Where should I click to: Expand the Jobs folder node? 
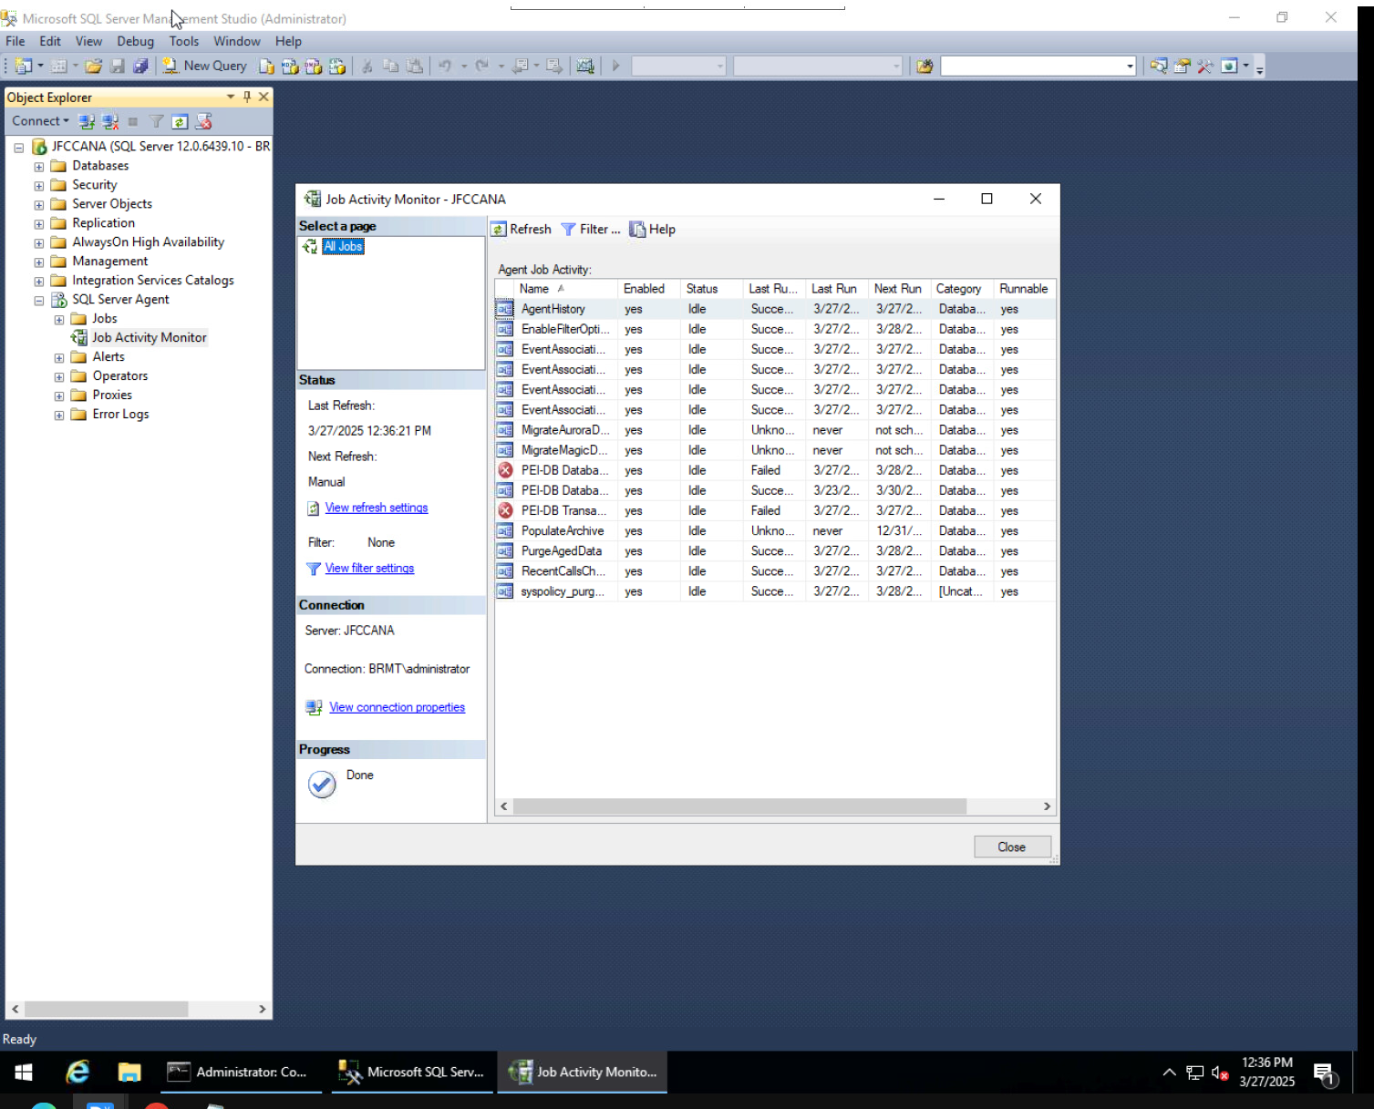pyautogui.click(x=59, y=320)
